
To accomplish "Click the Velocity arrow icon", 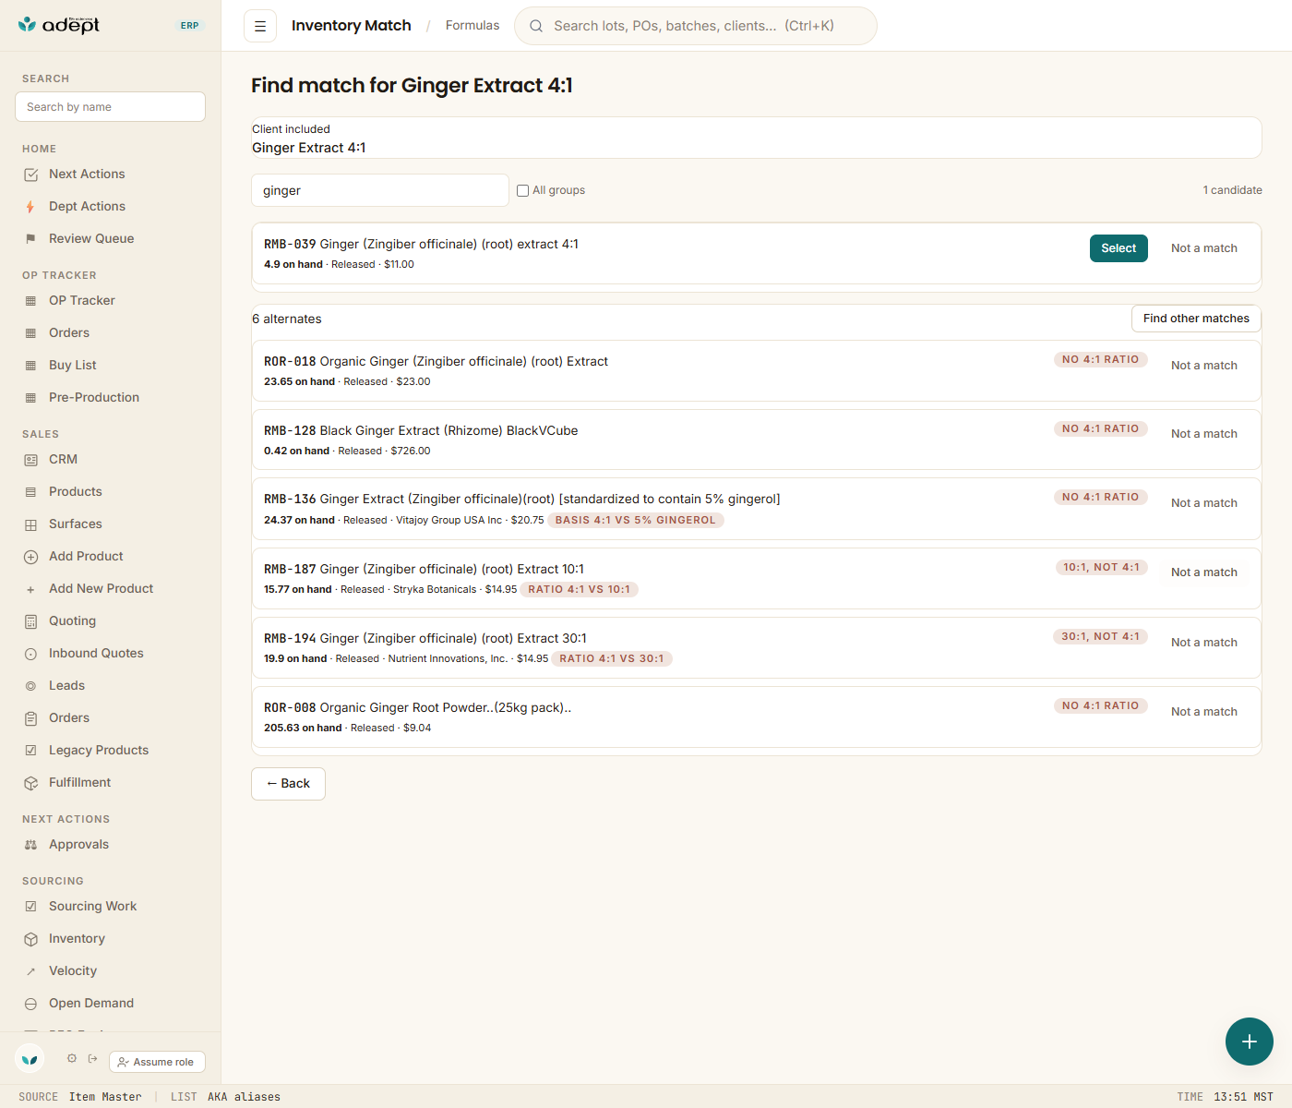I will pyautogui.click(x=30, y=971).
